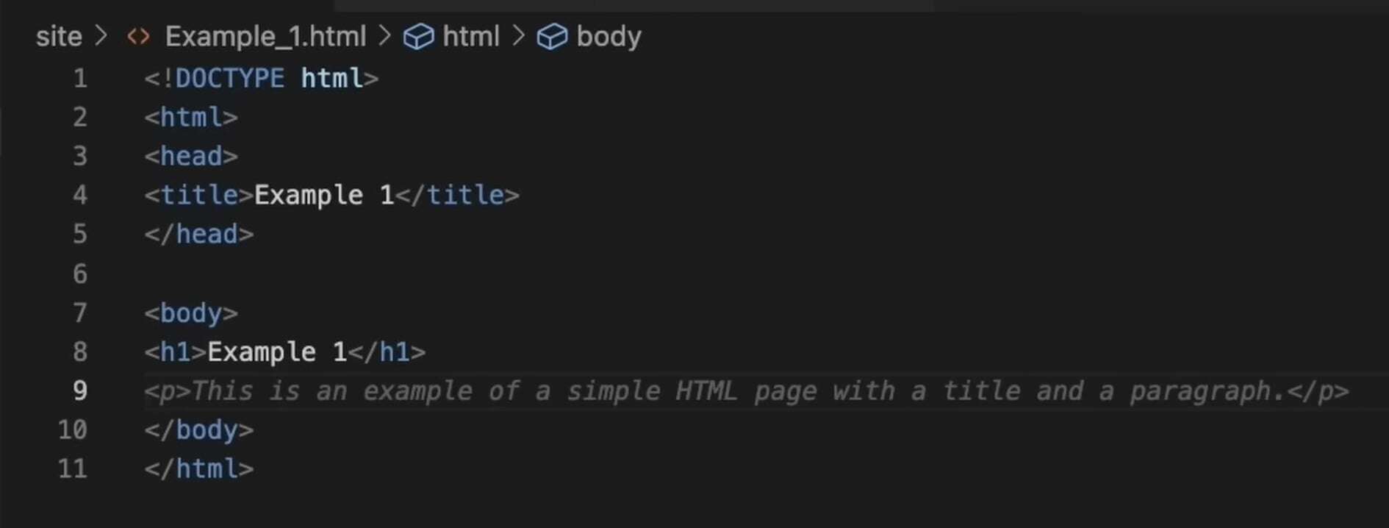Viewport: 1389px width, 528px height.
Task: Click the Example_1.html breadcrumb label
Action: tap(267, 36)
